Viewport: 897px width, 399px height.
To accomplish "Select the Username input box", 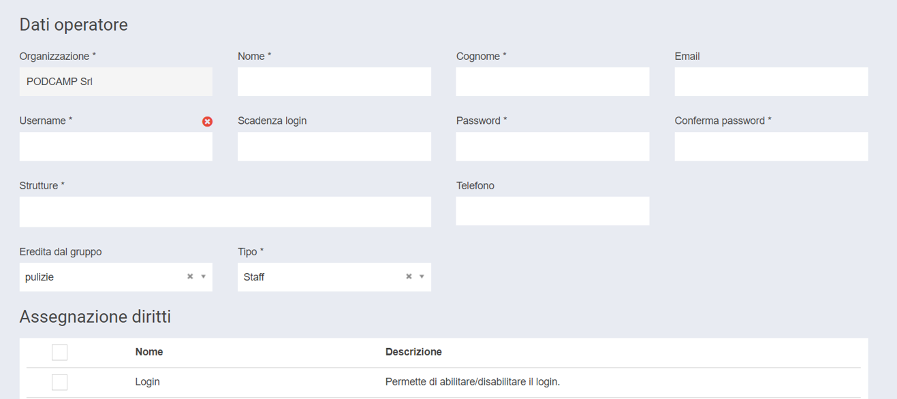I will [116, 146].
